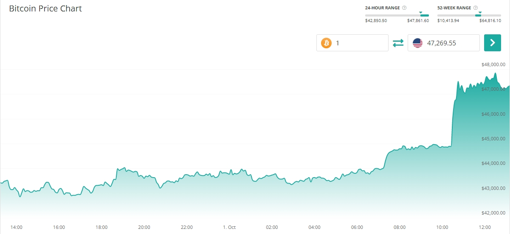Click the $45,000.00 price axis label
The height and width of the screenshot is (234, 510).
(493, 139)
